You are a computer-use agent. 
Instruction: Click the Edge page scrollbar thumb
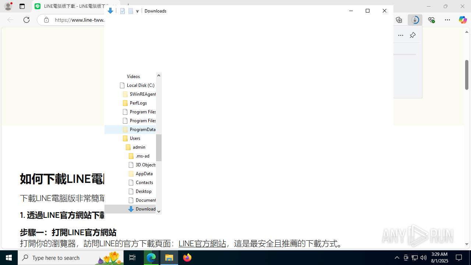[467, 75]
